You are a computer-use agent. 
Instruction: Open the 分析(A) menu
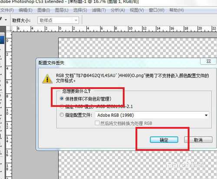(x=118, y=10)
